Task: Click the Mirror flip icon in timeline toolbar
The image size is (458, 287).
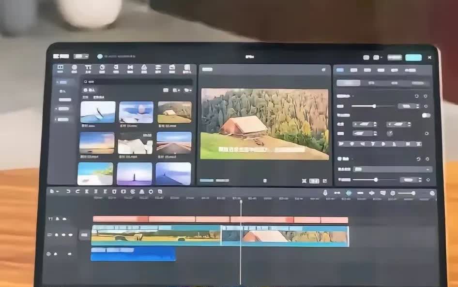Action: pos(142,192)
